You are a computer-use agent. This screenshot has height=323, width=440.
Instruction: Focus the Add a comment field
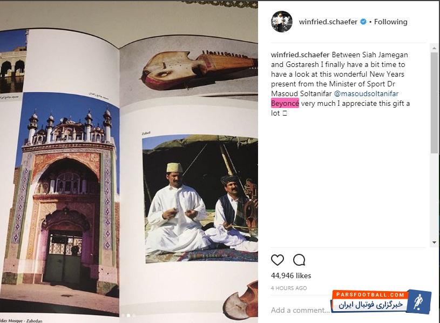click(300, 310)
